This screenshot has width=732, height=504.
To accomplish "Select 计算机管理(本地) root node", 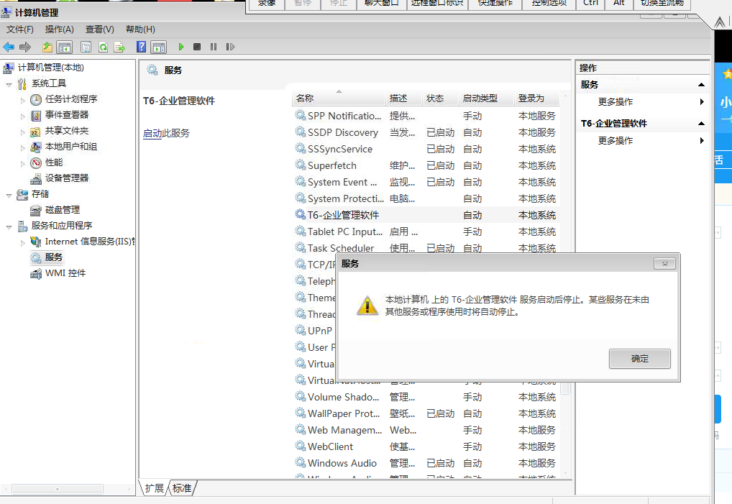I will coord(44,68).
